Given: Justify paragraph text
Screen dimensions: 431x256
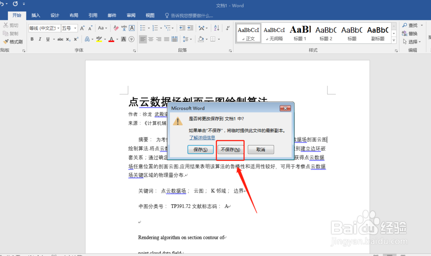Looking at the screenshot, I should pyautogui.click(x=166, y=39).
